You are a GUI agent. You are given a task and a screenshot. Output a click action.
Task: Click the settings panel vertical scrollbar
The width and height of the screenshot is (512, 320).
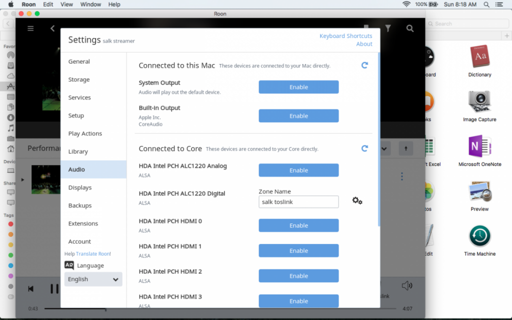(x=379, y=139)
